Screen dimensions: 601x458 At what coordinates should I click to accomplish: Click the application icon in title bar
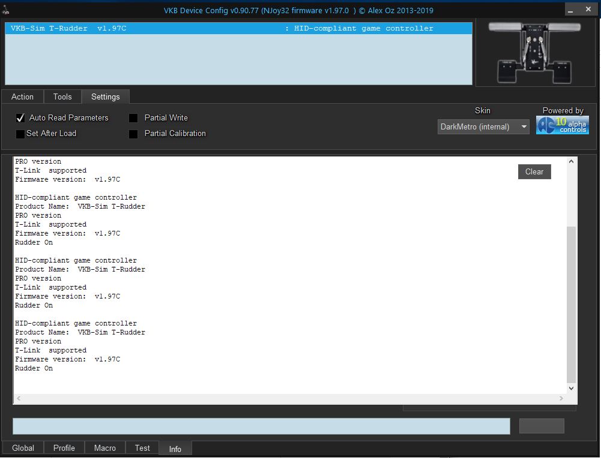(x=5, y=11)
